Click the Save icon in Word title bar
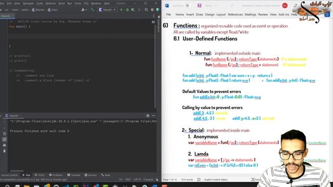The width and height of the screenshot is (333, 187). point(199,6)
